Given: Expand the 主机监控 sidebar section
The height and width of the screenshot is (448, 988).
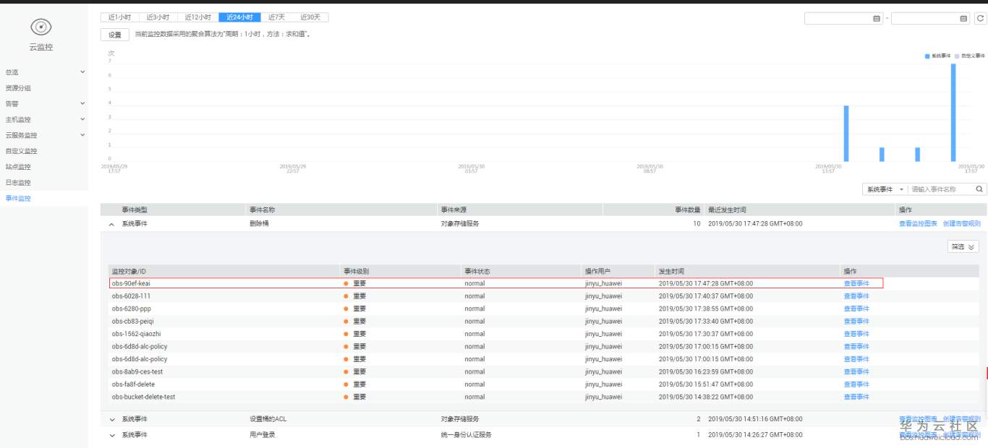Looking at the screenshot, I should [82, 119].
